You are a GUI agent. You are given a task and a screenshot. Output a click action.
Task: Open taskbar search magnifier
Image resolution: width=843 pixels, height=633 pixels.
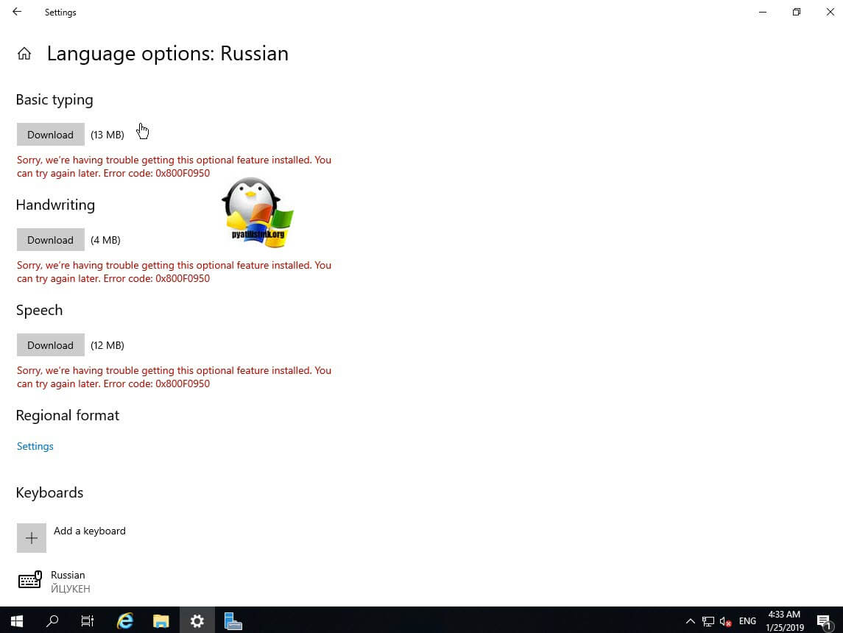tap(52, 620)
